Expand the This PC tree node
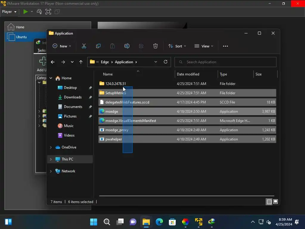Screen dimensions: 305x229 tap(51, 159)
